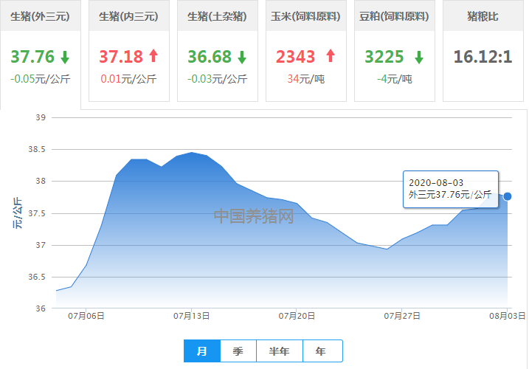
Task: Open the 豆粕(饲料原料) tab
Action: point(394,16)
